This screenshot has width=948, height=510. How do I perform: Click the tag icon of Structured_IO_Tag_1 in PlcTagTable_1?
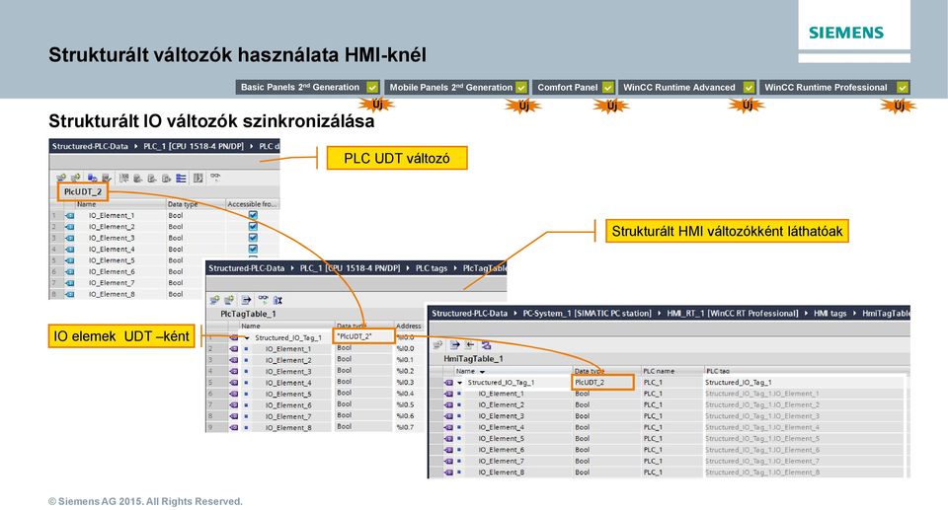(x=233, y=337)
